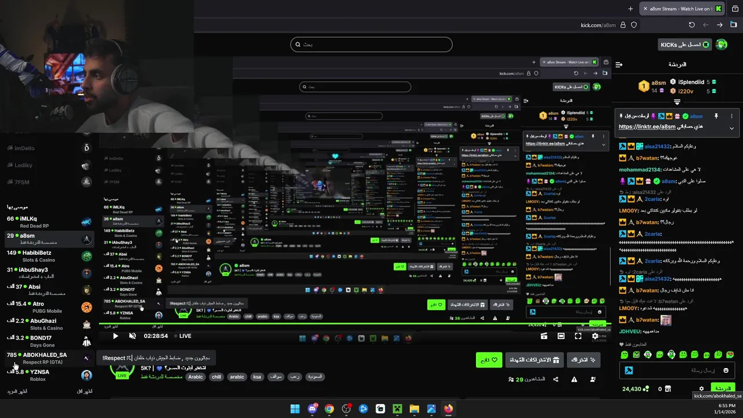
Task: Click the search magnifier icon
Action: click(298, 44)
